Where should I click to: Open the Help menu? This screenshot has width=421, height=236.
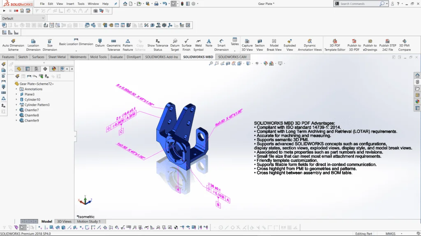click(106, 4)
